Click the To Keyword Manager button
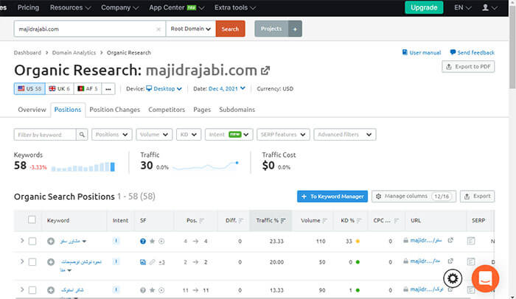 click(x=332, y=197)
